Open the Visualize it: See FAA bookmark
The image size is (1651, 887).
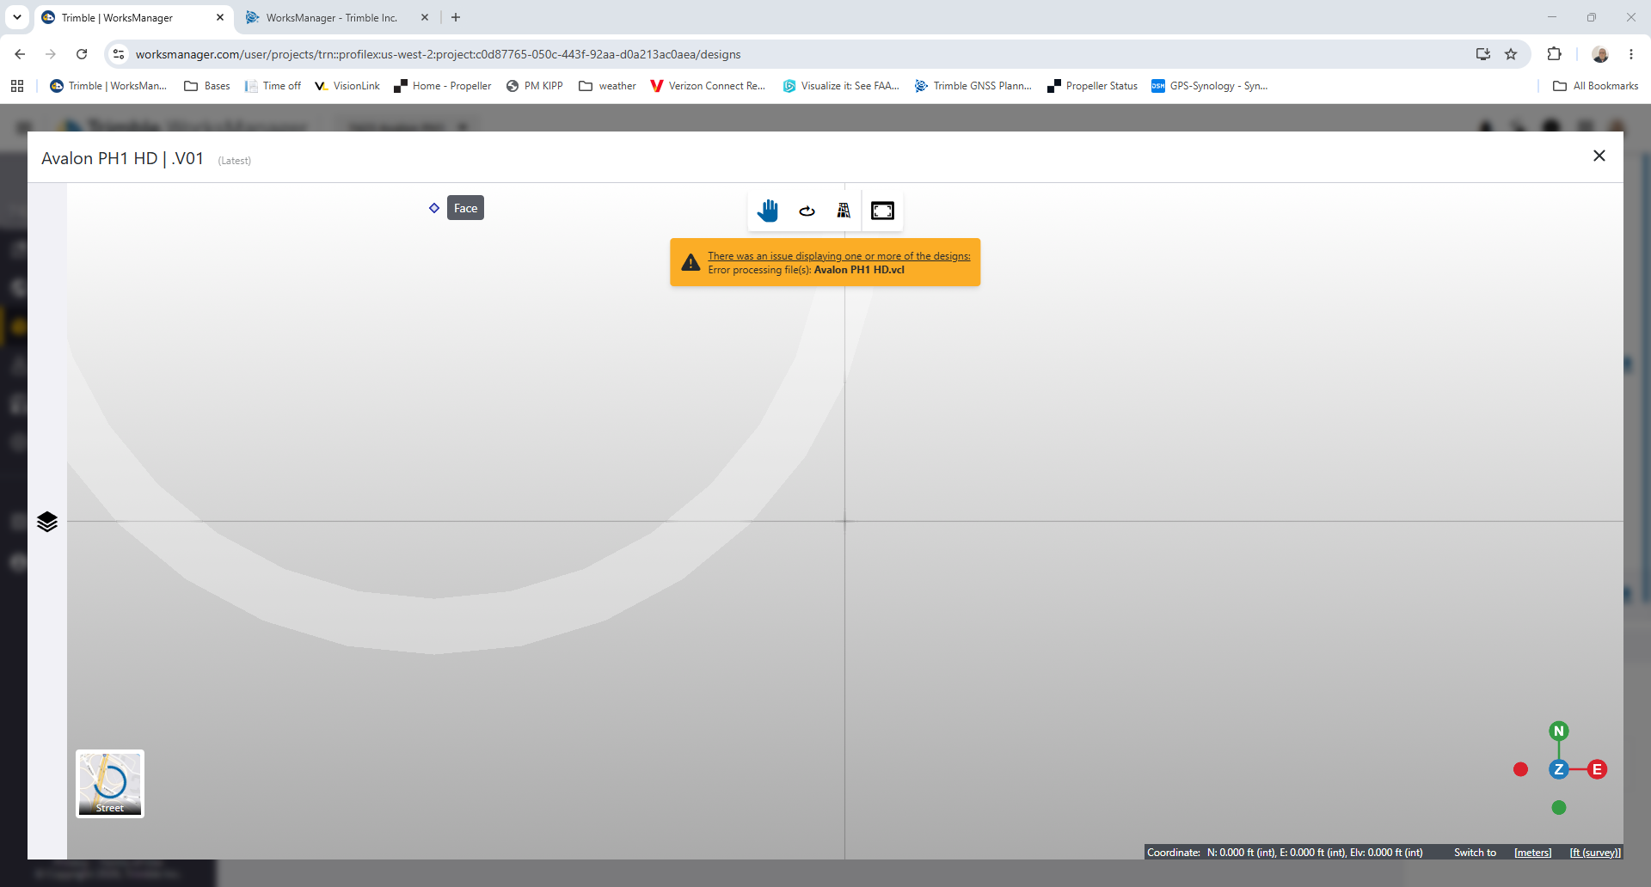click(841, 86)
